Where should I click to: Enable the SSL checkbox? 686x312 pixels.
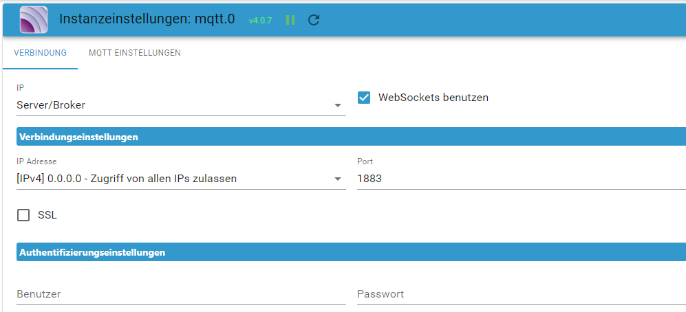pos(23,215)
